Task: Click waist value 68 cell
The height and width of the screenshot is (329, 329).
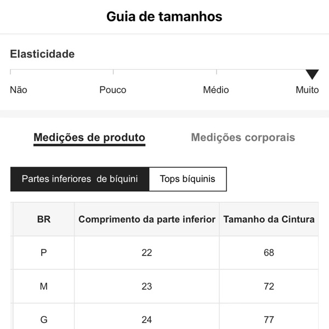Action: pyautogui.click(x=269, y=253)
